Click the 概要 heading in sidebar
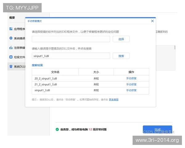185x148 pixels. (x=12, y=18)
